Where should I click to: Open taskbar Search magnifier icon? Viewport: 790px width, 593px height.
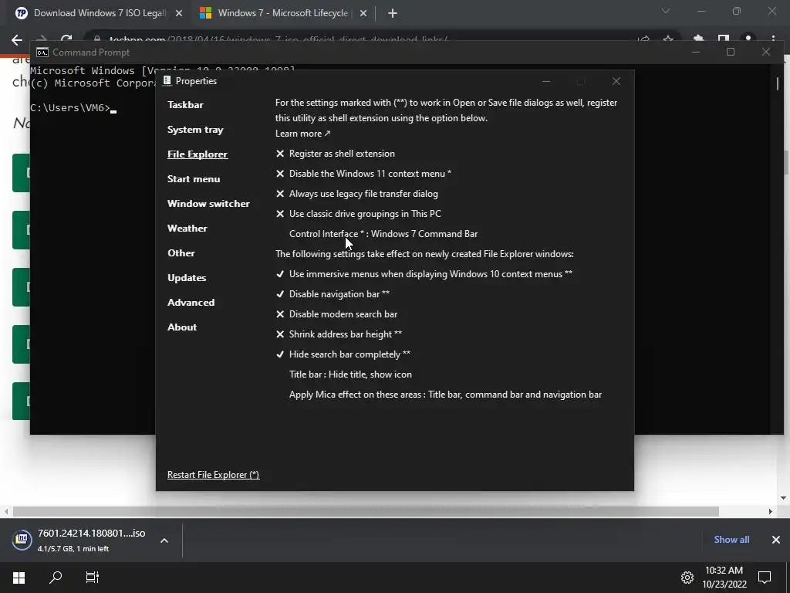pyautogui.click(x=56, y=578)
